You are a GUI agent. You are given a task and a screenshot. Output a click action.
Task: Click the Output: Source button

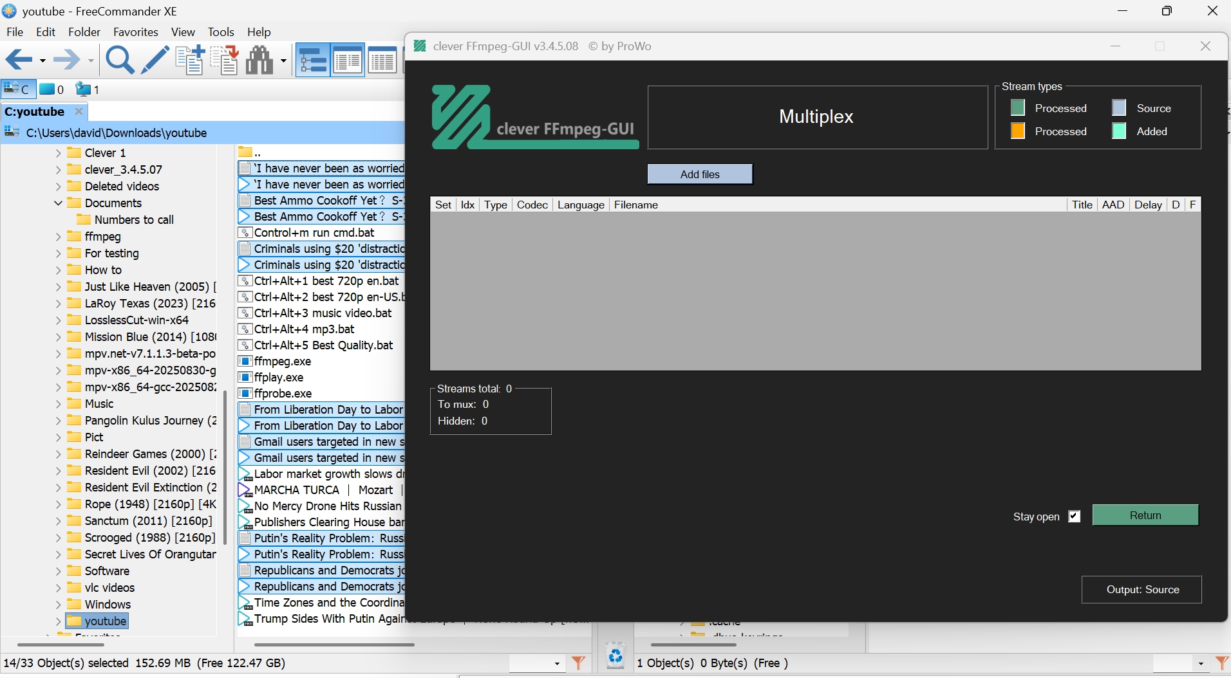(x=1142, y=589)
